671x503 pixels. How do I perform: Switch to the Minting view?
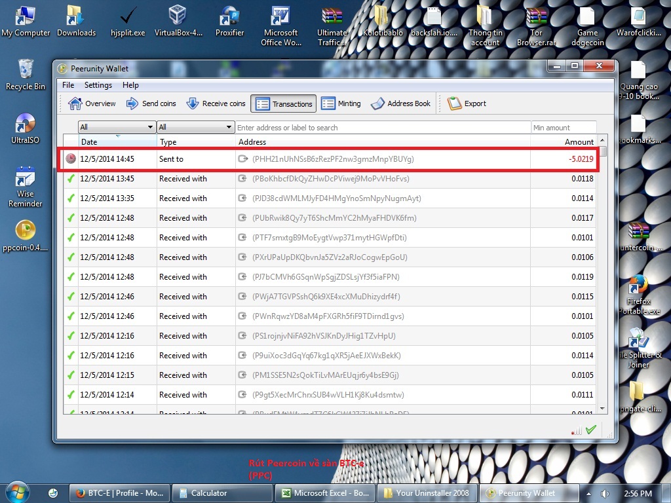pyautogui.click(x=341, y=103)
